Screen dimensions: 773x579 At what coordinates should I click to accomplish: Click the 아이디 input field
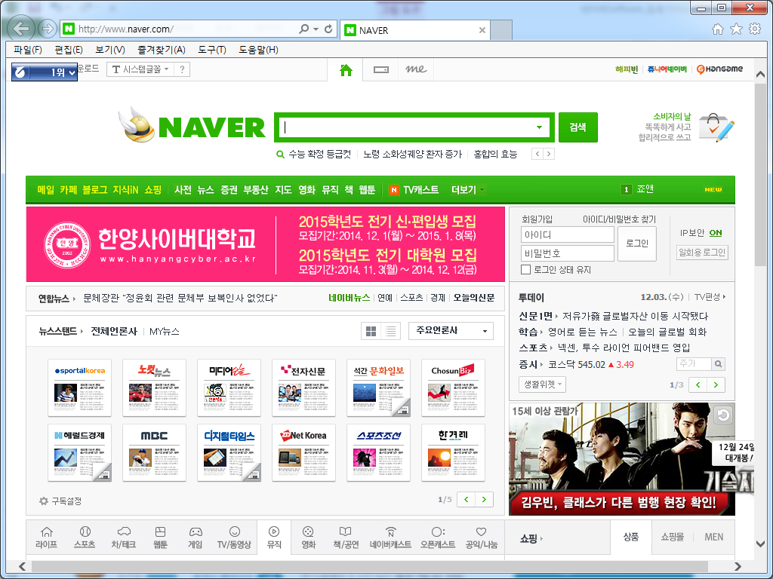click(568, 235)
